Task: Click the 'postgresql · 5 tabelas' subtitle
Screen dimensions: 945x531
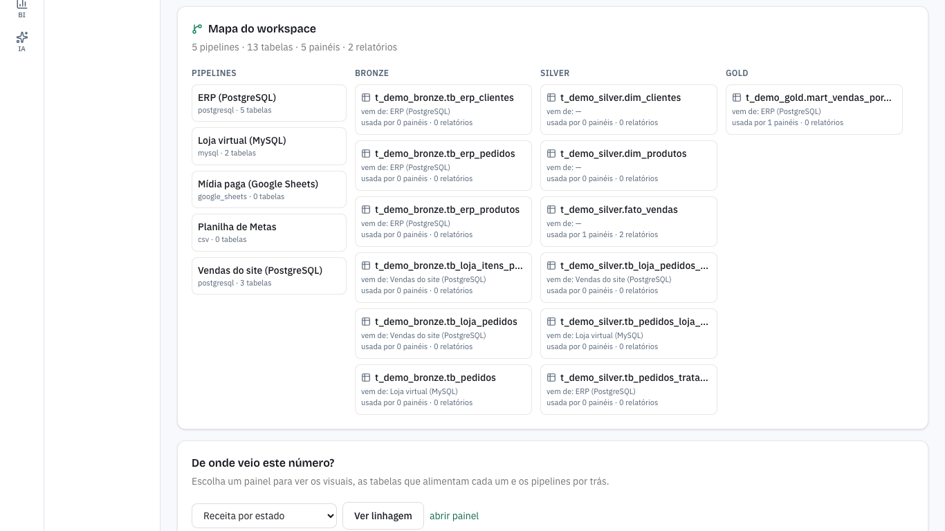Action: click(235, 111)
